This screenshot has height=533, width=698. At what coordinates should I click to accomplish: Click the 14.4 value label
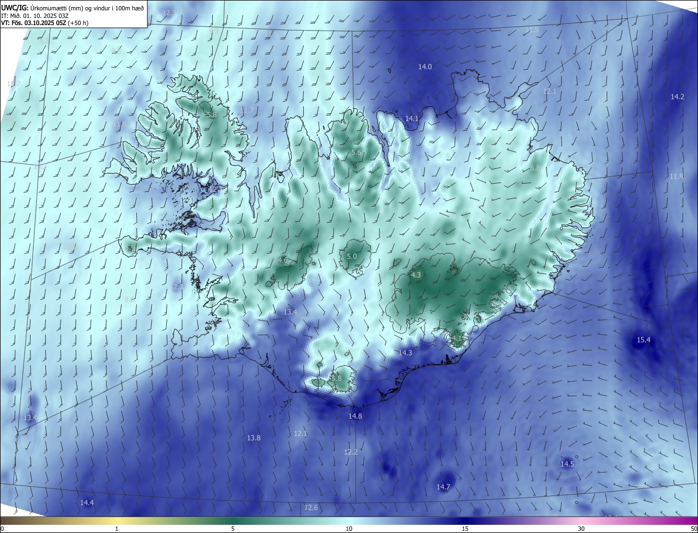[x=87, y=502]
